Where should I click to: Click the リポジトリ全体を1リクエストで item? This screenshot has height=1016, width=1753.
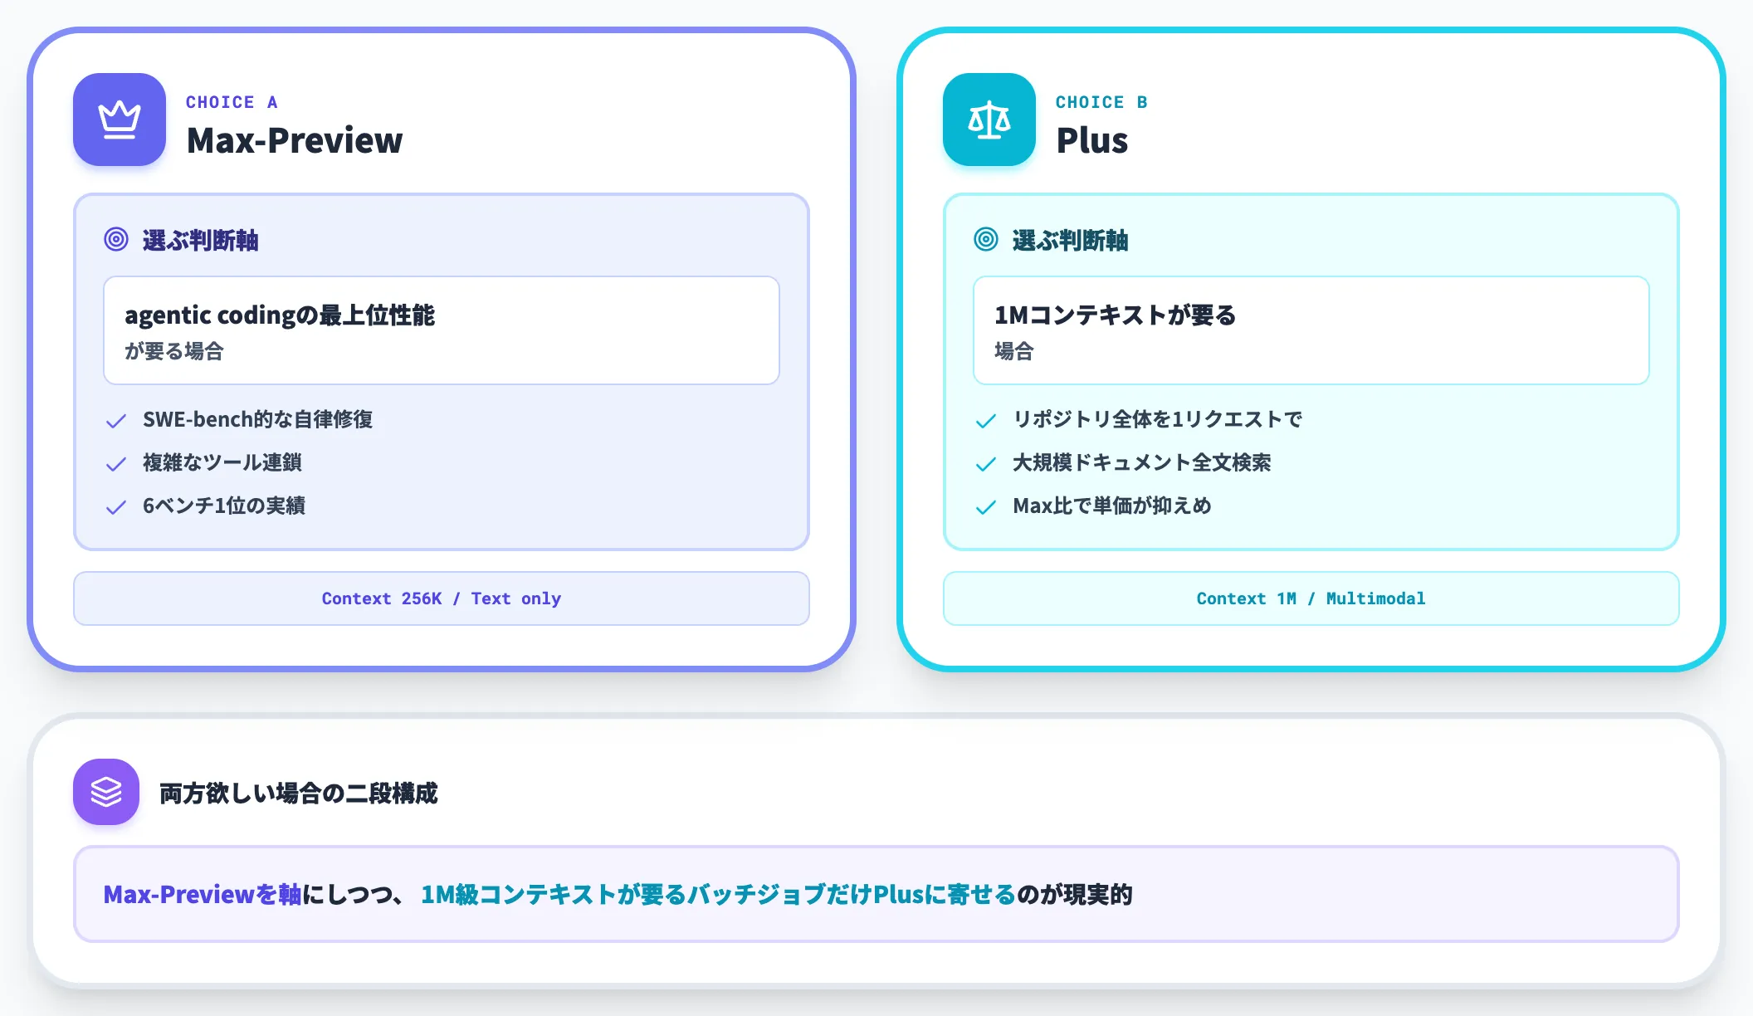coord(1157,419)
